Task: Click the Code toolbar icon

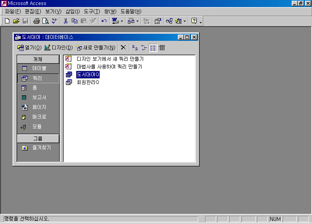Action: pyautogui.click(x=147, y=21)
